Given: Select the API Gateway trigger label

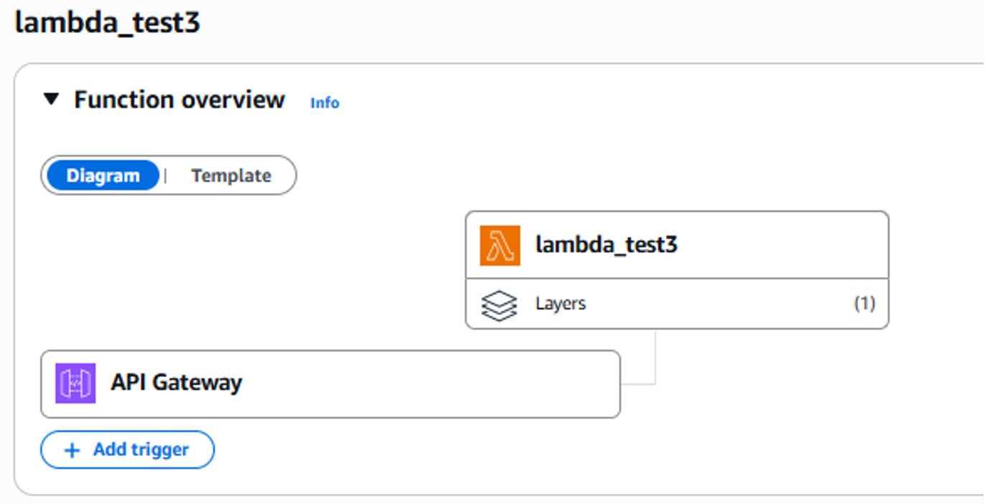Looking at the screenshot, I should pyautogui.click(x=176, y=383).
